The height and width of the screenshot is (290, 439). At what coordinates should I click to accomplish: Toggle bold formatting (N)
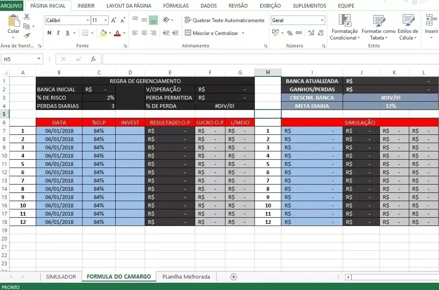coord(49,33)
